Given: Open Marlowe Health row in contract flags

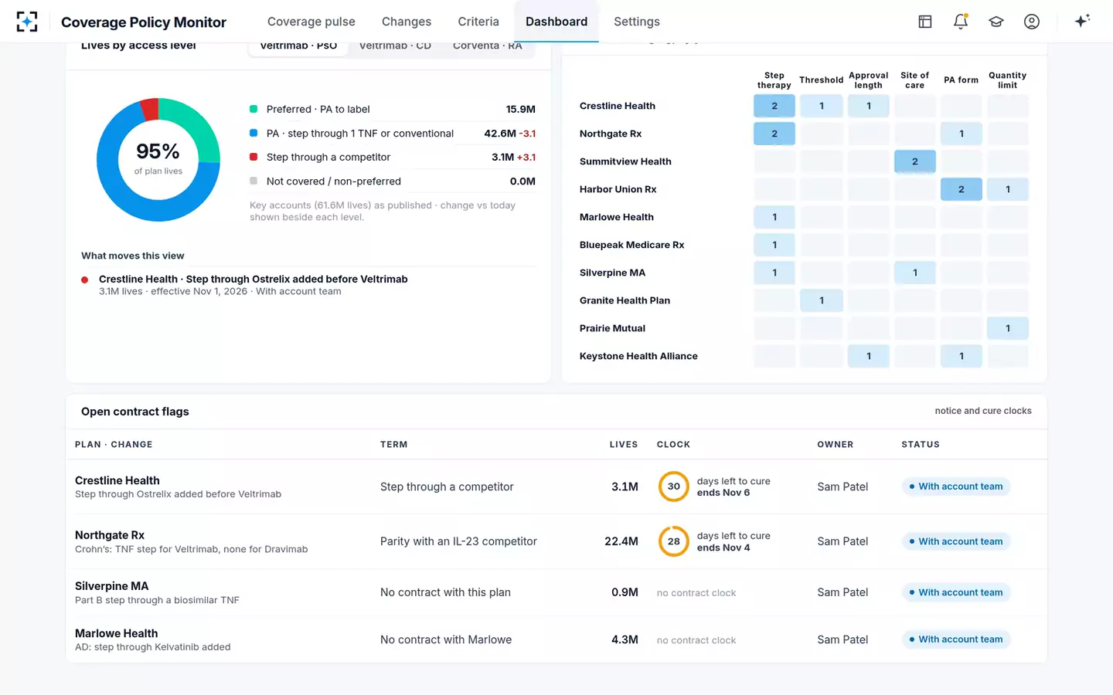Looking at the screenshot, I should 556,639.
